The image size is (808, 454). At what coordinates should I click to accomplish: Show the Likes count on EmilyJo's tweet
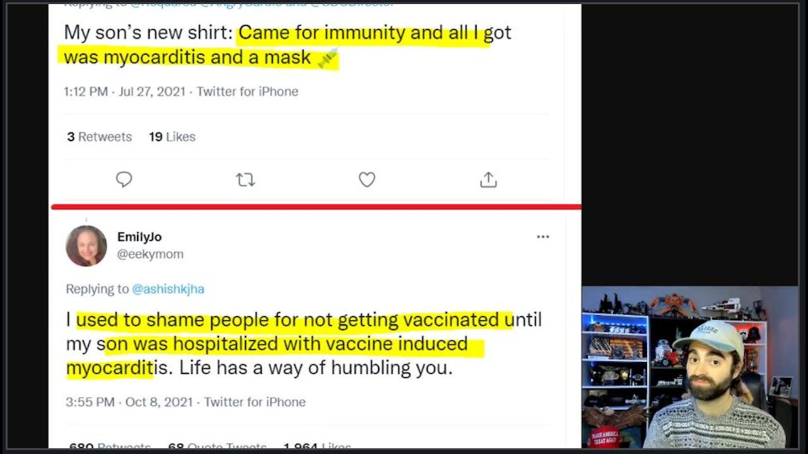(317, 447)
